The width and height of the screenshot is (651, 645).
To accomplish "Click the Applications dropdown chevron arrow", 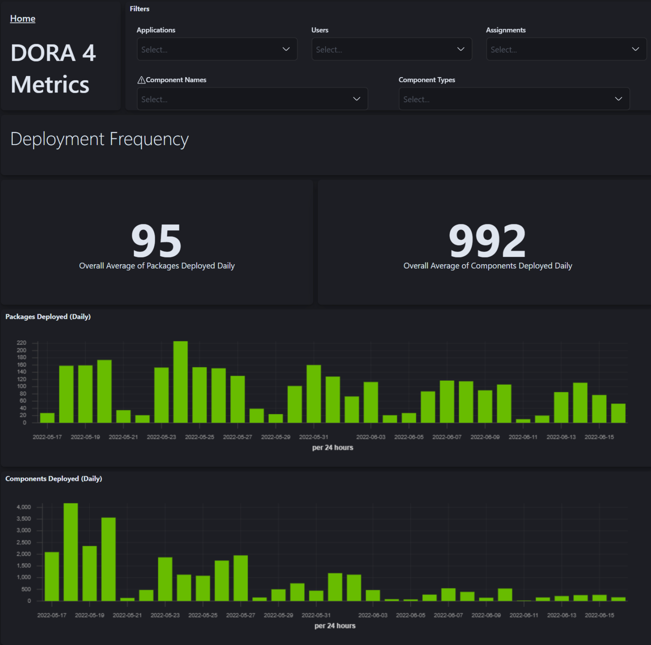I will tap(286, 49).
